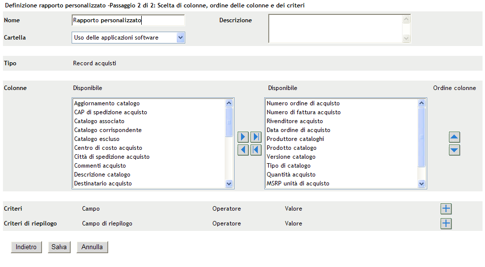The image size is (485, 267).
Task: Move selected column down in order
Action: [x=454, y=150]
